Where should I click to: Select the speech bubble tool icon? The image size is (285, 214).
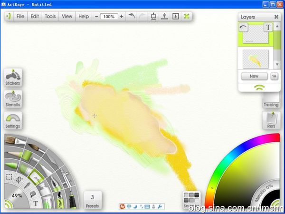tap(33, 195)
